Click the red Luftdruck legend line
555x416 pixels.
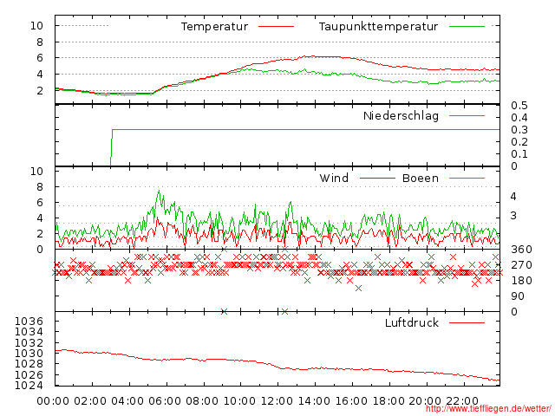point(467,322)
